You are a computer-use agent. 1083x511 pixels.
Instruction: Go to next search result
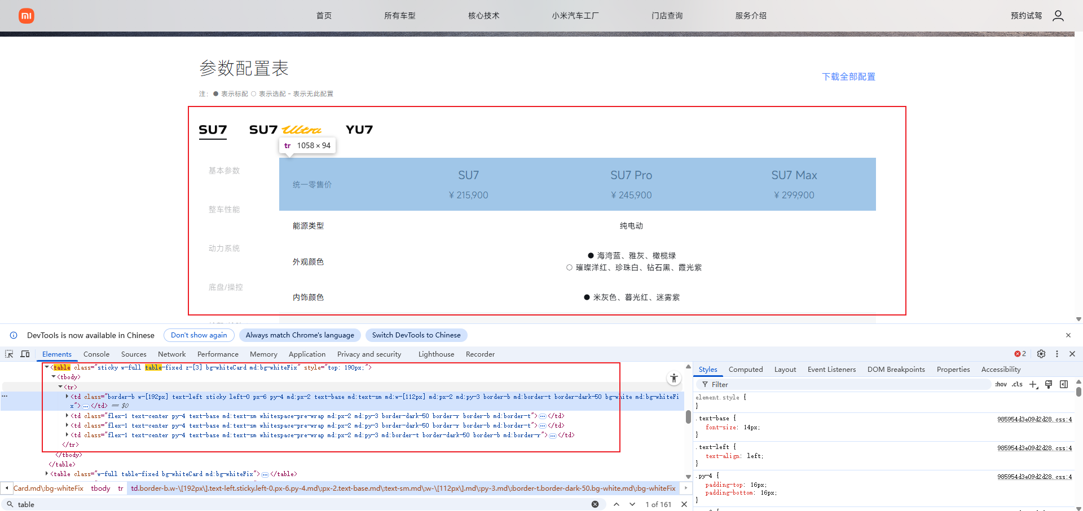coord(632,504)
